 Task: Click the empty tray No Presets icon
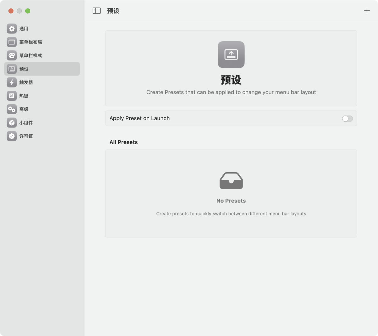pos(231,181)
